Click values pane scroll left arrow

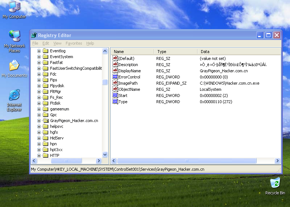pos(114,161)
